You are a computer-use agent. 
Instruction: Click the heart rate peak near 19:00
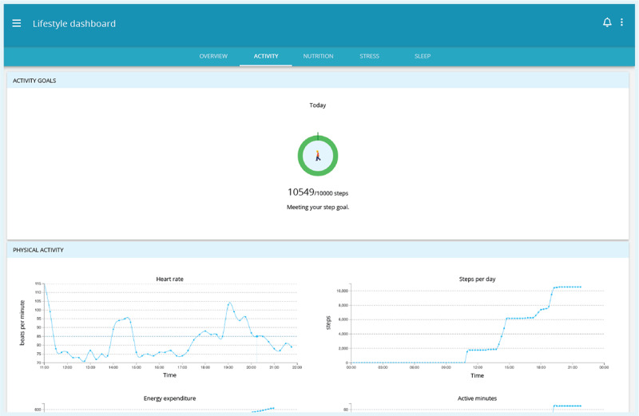point(229,303)
